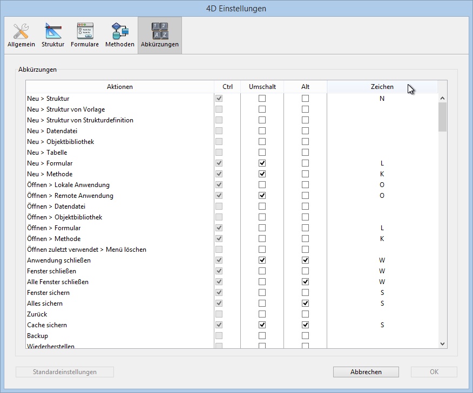Click the Zeichen column header
This screenshot has height=393, width=473.
(382, 87)
